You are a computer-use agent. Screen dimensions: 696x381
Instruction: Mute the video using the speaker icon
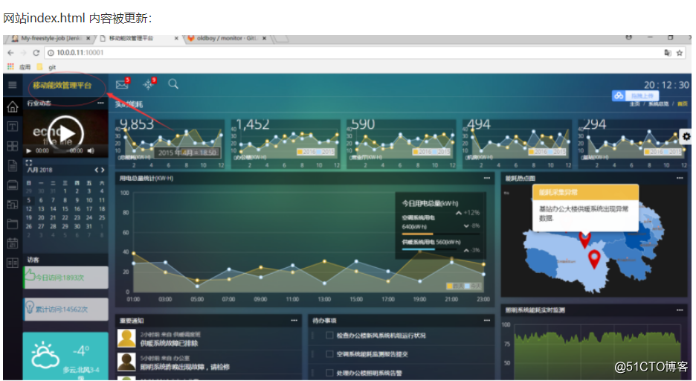coord(91,151)
